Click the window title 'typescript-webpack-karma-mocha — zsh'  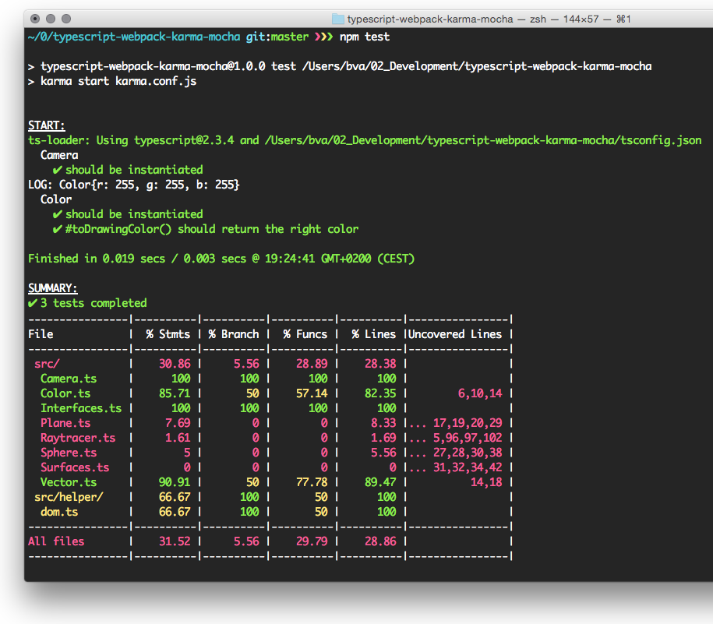tap(447, 19)
